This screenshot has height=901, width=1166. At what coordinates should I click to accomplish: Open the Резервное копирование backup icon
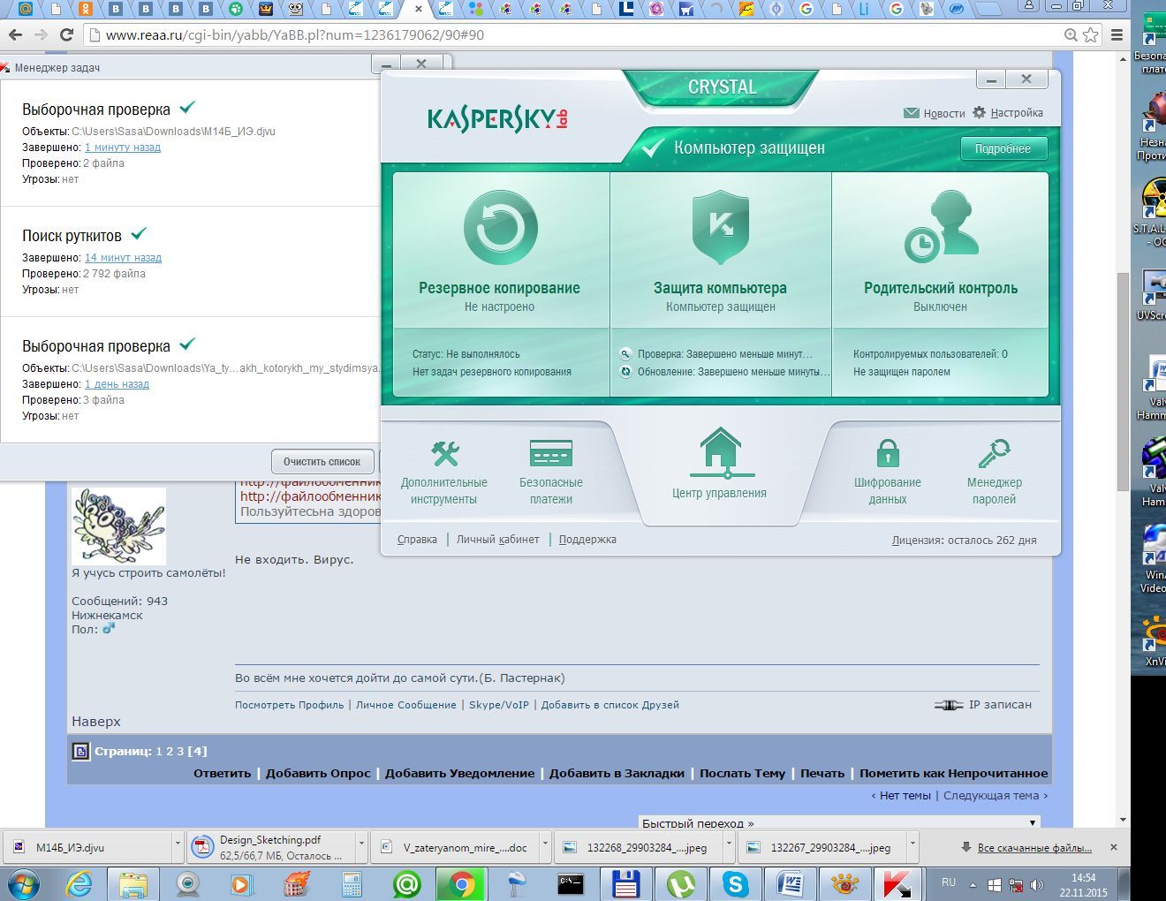click(501, 228)
